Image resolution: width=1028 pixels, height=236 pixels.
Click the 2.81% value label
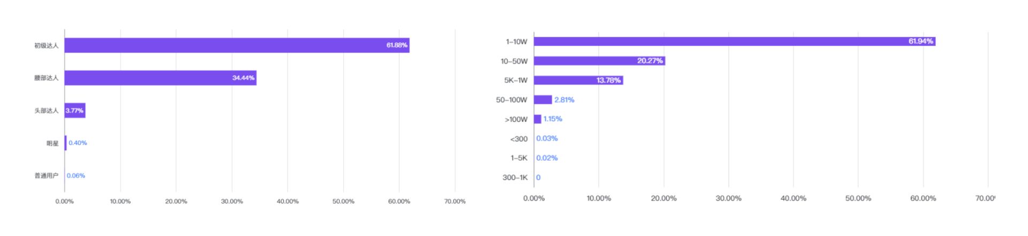tap(564, 100)
